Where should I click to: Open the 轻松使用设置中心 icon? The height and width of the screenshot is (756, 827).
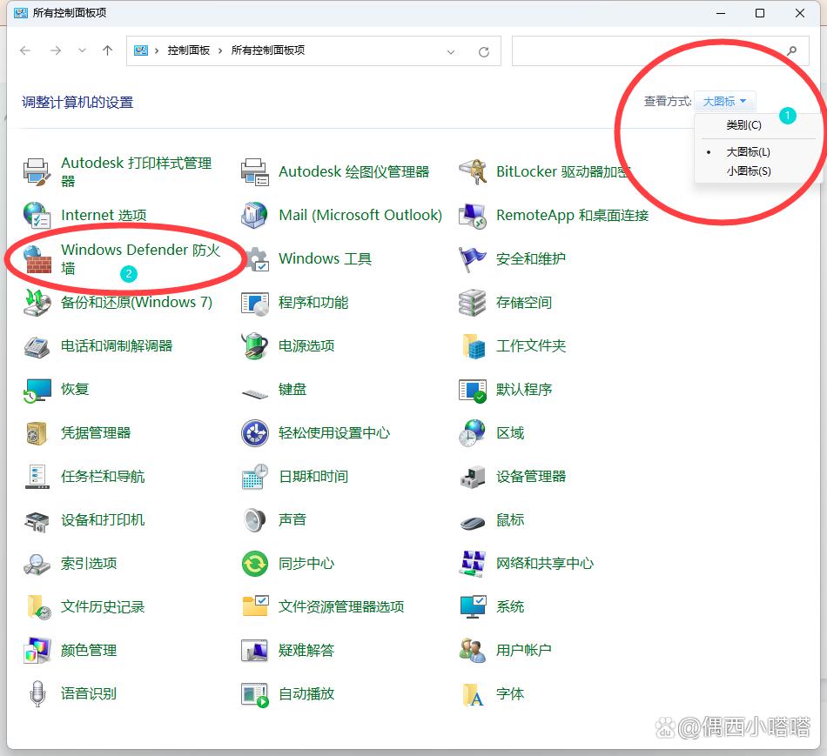point(255,433)
